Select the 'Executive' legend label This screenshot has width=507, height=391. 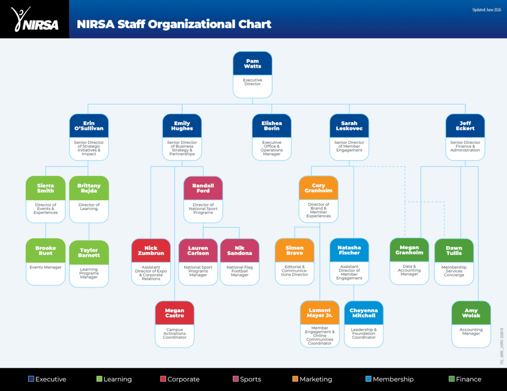click(51, 379)
